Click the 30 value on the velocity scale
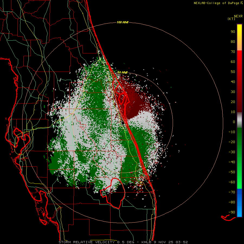The image size is (244, 244). (233, 92)
